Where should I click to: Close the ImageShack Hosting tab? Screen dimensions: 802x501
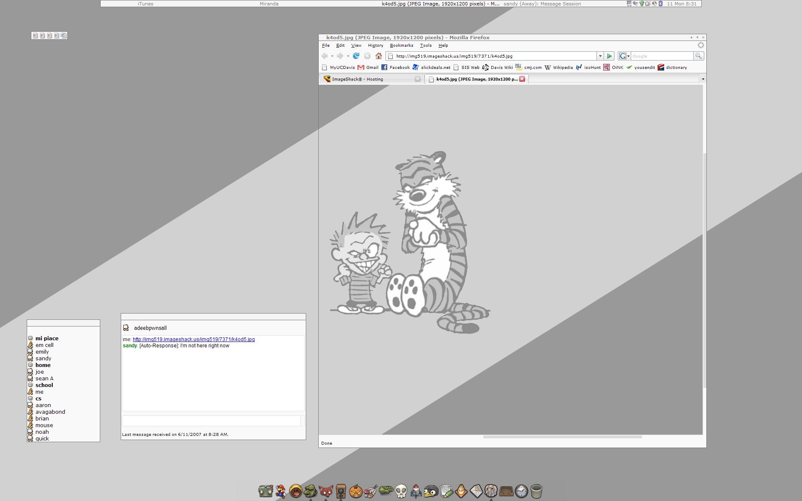(x=417, y=79)
